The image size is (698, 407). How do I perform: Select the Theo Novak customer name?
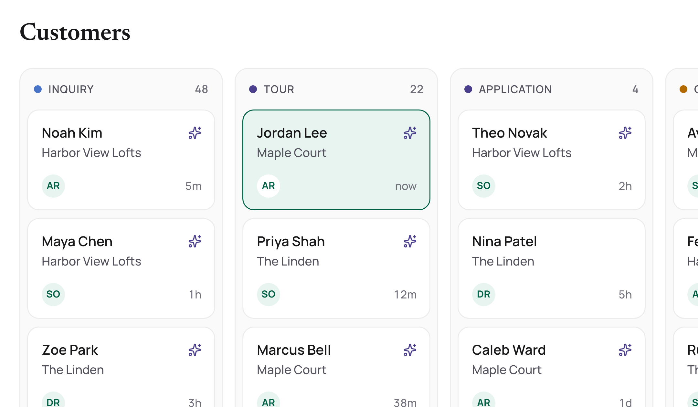509,133
